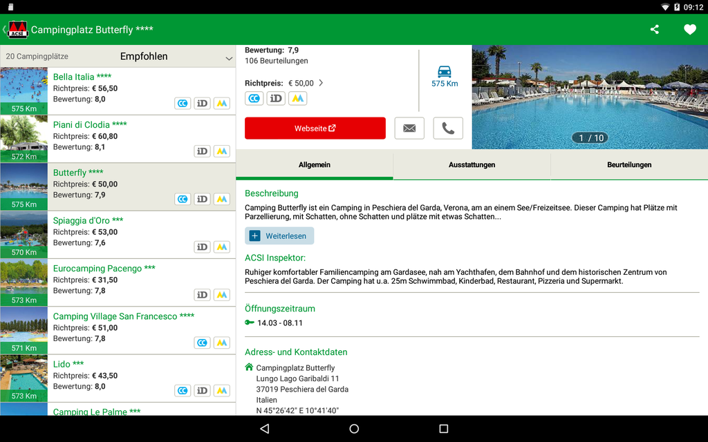Tap the phone call icon

448,128
